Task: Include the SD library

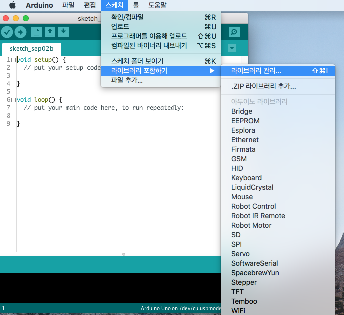Action: tap(278, 235)
